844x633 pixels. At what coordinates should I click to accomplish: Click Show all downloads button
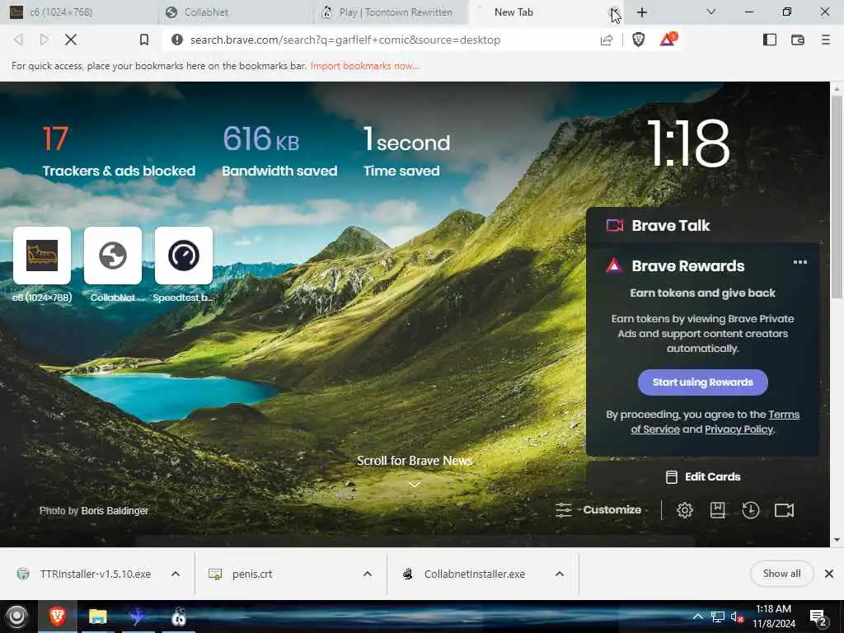pos(781,574)
